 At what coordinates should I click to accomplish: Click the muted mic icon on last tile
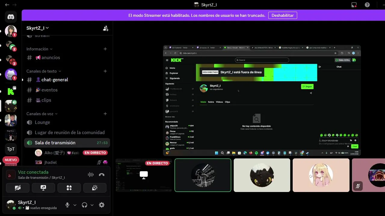tap(358, 186)
